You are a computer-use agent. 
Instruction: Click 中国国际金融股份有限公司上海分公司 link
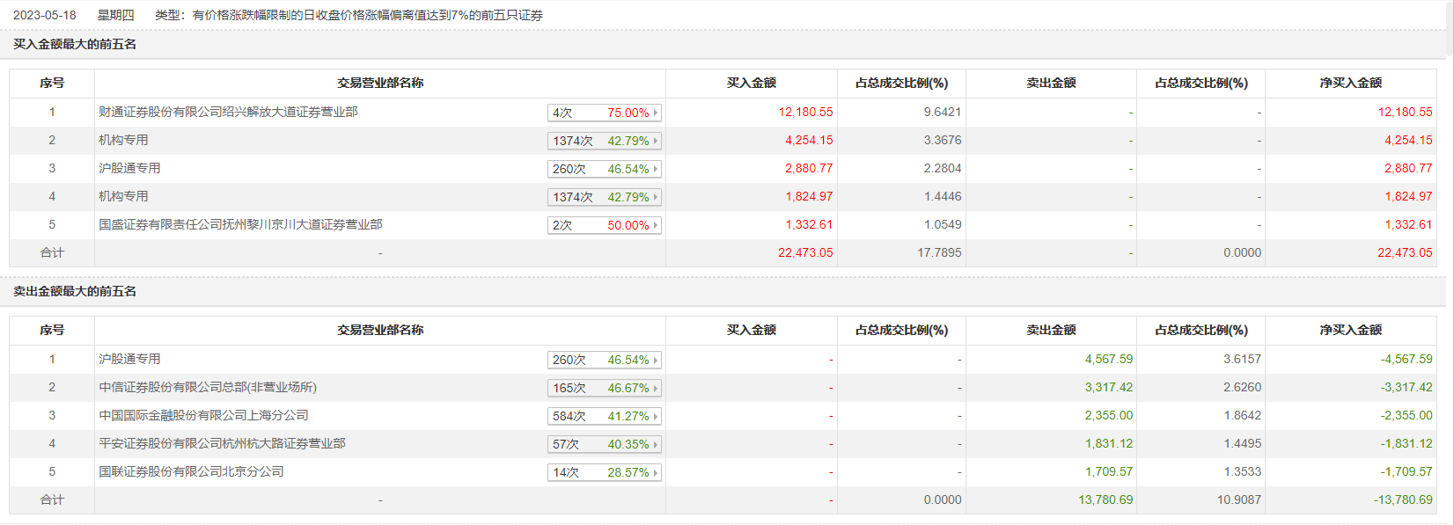tap(203, 415)
